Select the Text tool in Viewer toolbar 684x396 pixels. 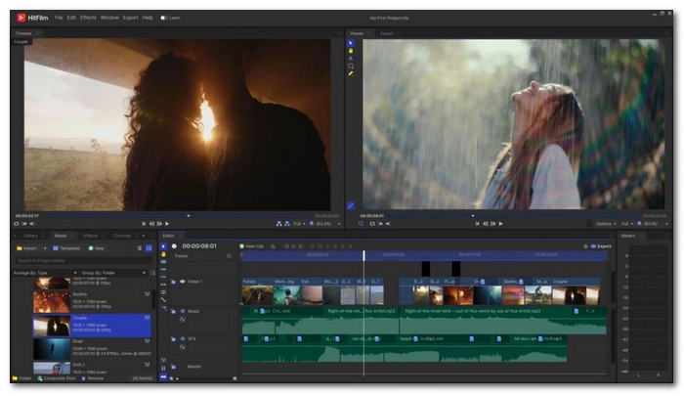click(351, 59)
